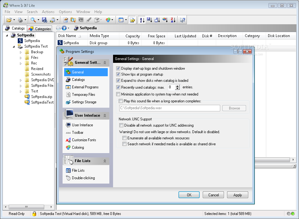
Task: Collapse the Softpedia Test tree node
Action: [x=14, y=47]
